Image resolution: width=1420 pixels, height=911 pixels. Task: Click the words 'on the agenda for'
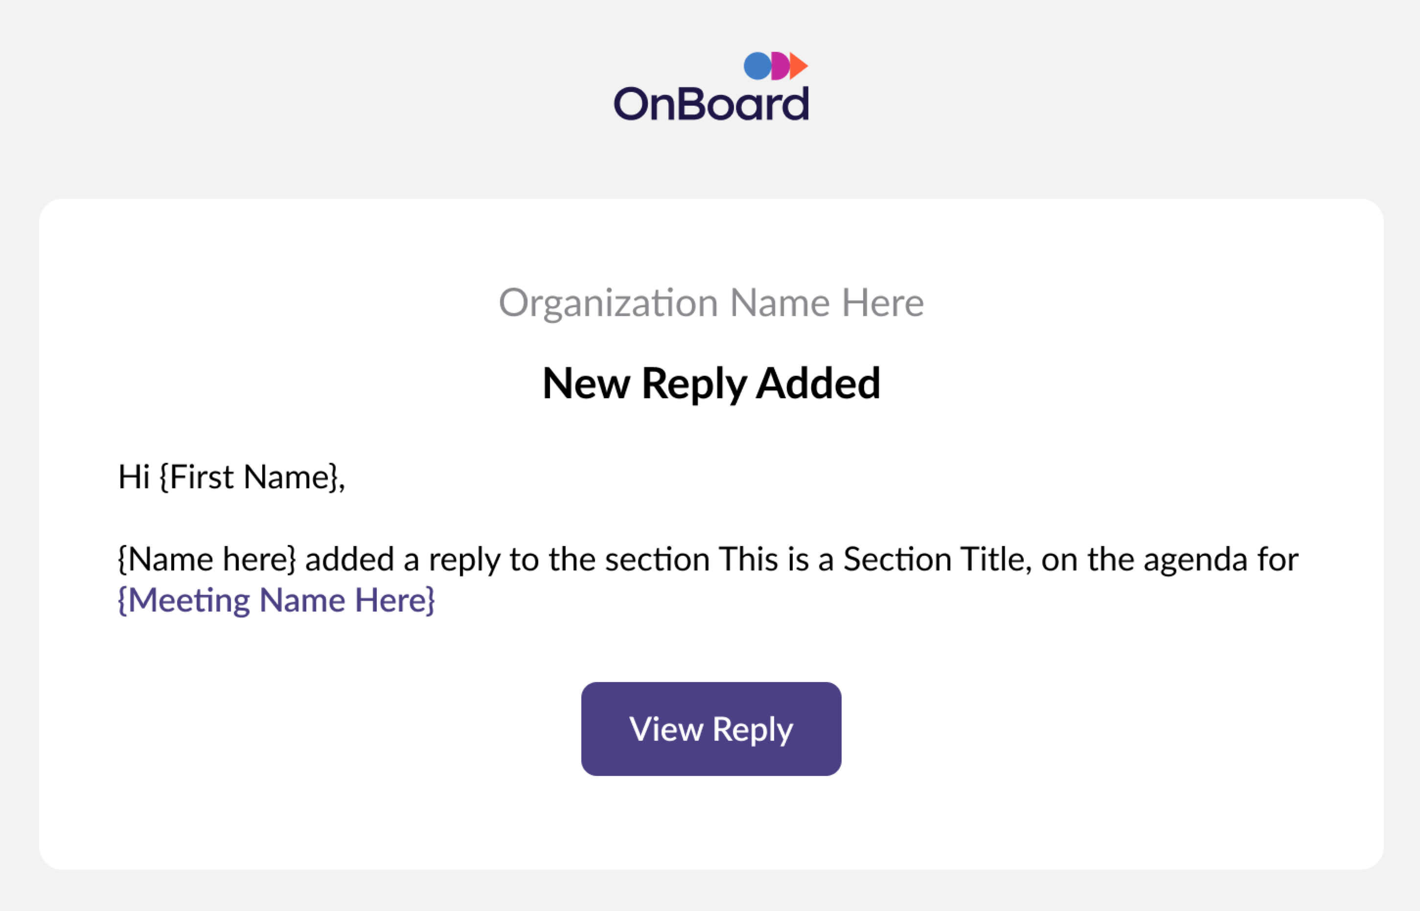pyautogui.click(x=1170, y=560)
